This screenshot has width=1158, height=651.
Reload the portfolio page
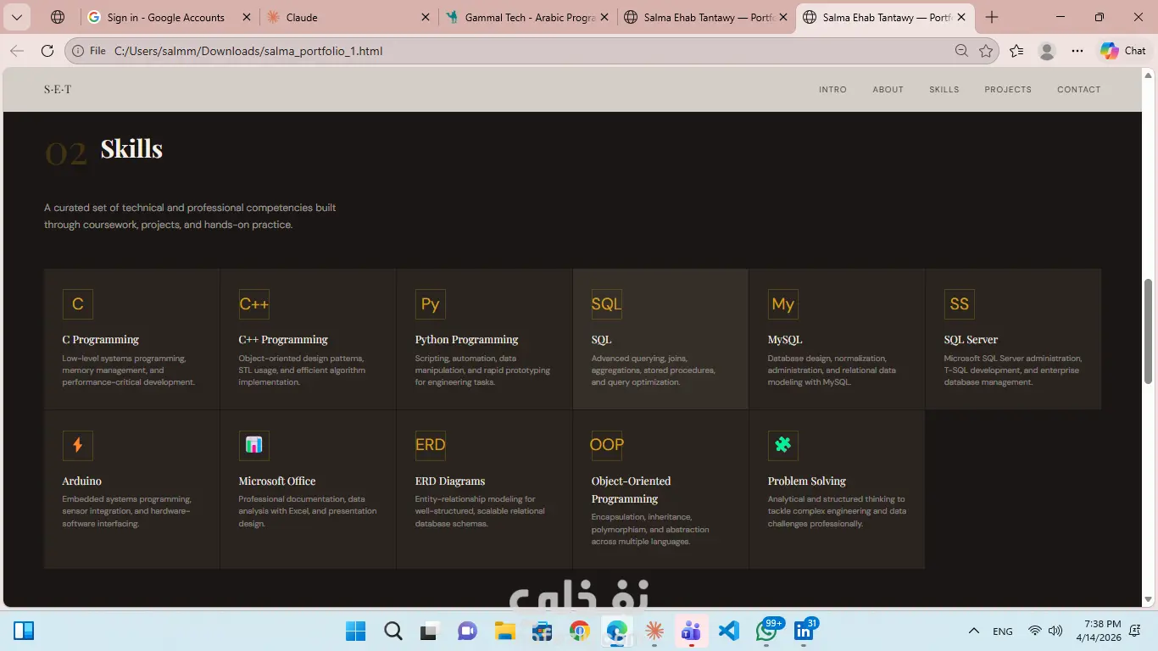(47, 51)
